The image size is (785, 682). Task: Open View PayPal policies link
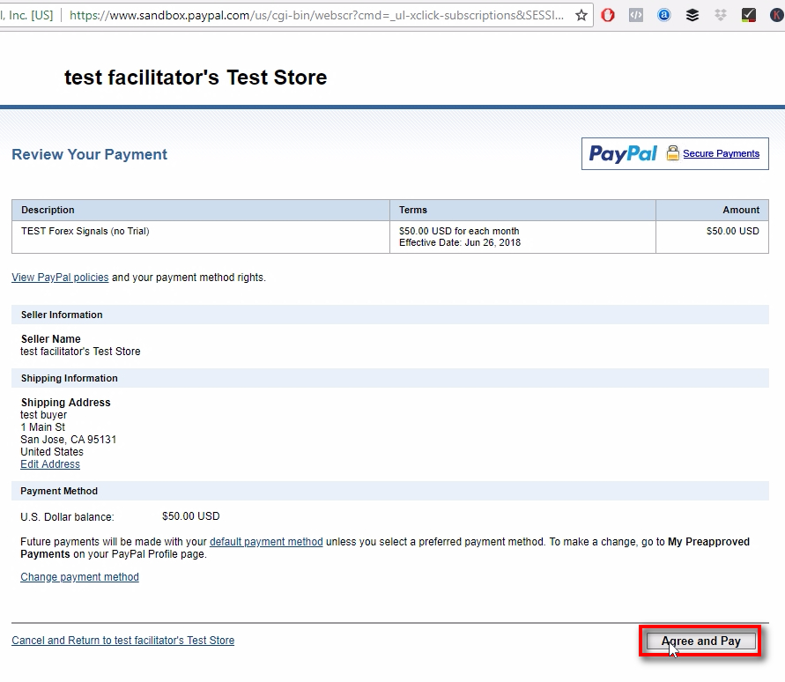(59, 277)
